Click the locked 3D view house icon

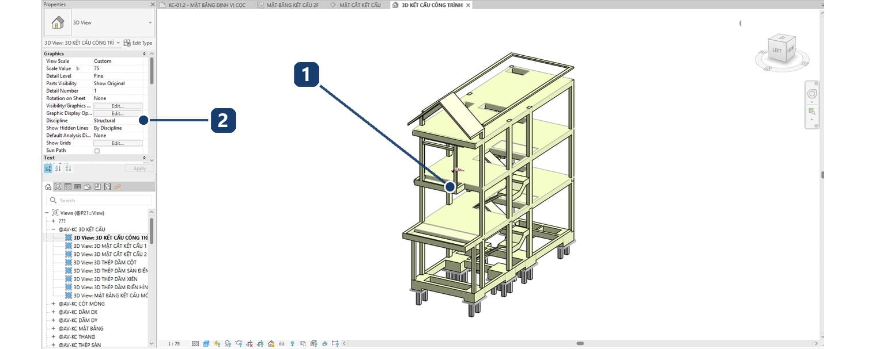(271, 343)
